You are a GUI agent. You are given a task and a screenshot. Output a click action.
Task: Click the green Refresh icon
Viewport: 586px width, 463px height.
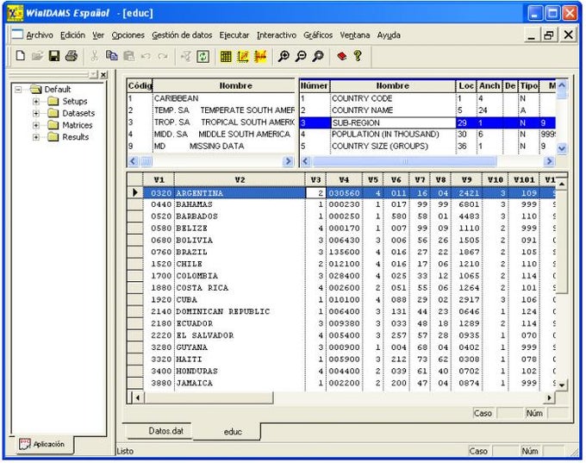tap(203, 56)
